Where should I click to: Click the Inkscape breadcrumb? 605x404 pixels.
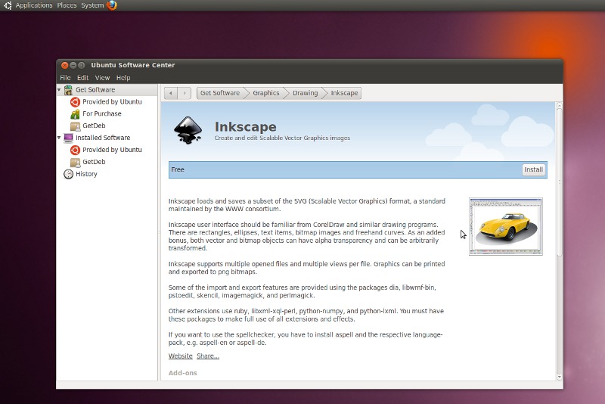click(x=344, y=93)
